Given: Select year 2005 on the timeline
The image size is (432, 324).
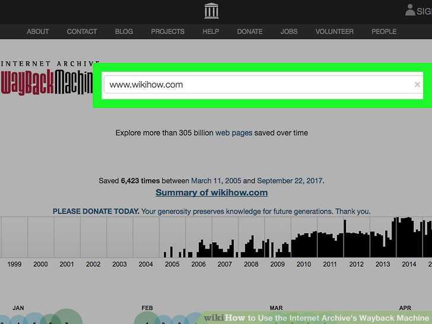Looking at the screenshot, I should [x=172, y=264].
